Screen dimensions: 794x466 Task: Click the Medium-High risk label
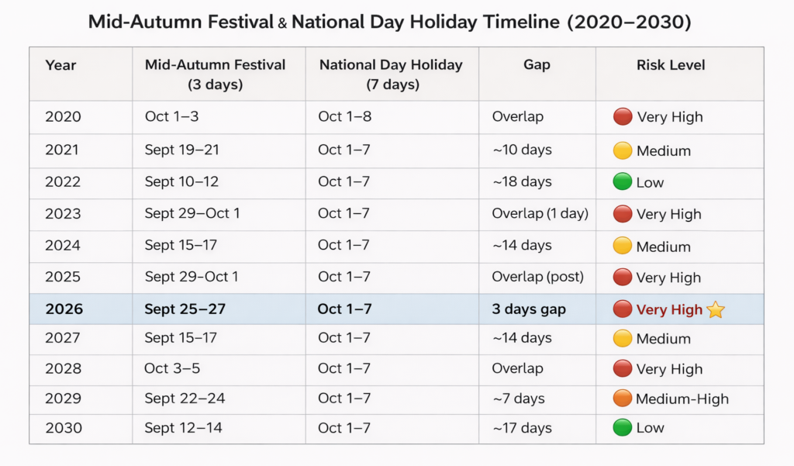point(682,399)
